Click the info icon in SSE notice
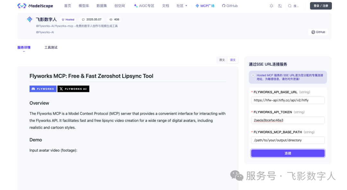Viewport: 347px width, 190px height. [x=253, y=75]
